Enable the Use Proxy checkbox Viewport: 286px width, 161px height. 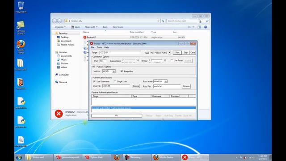click(172, 60)
